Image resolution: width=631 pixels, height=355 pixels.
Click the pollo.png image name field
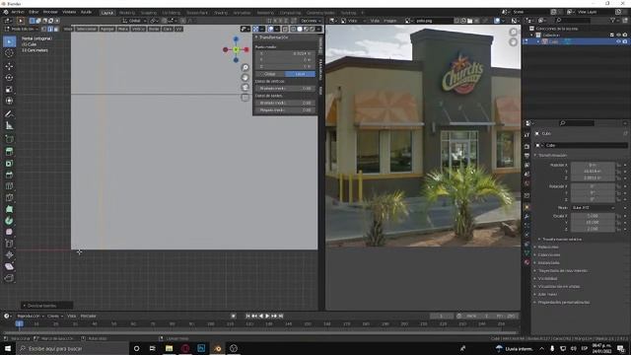pyautogui.click(x=434, y=21)
